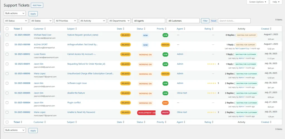285x139 pixels.
Task: Open Plugin conflict subject link
Action: point(74,103)
